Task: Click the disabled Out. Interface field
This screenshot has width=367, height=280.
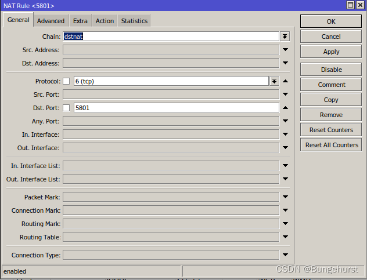Action: 171,148
